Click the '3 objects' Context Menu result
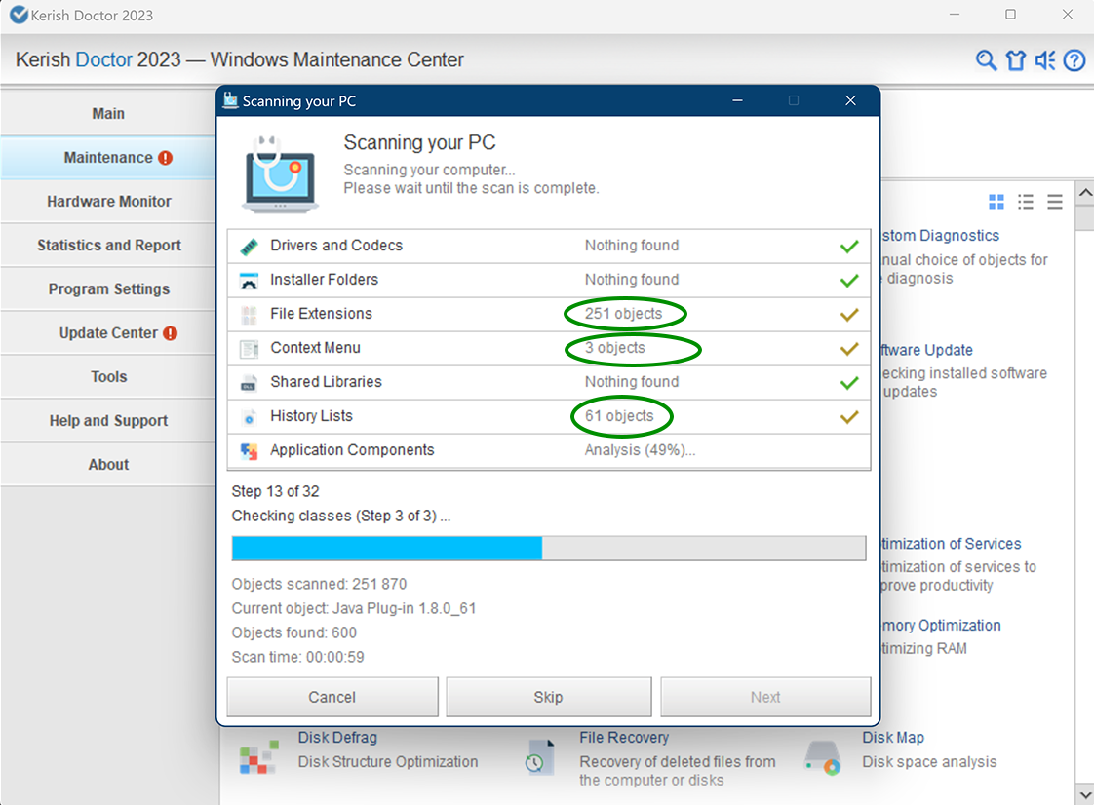 [615, 348]
